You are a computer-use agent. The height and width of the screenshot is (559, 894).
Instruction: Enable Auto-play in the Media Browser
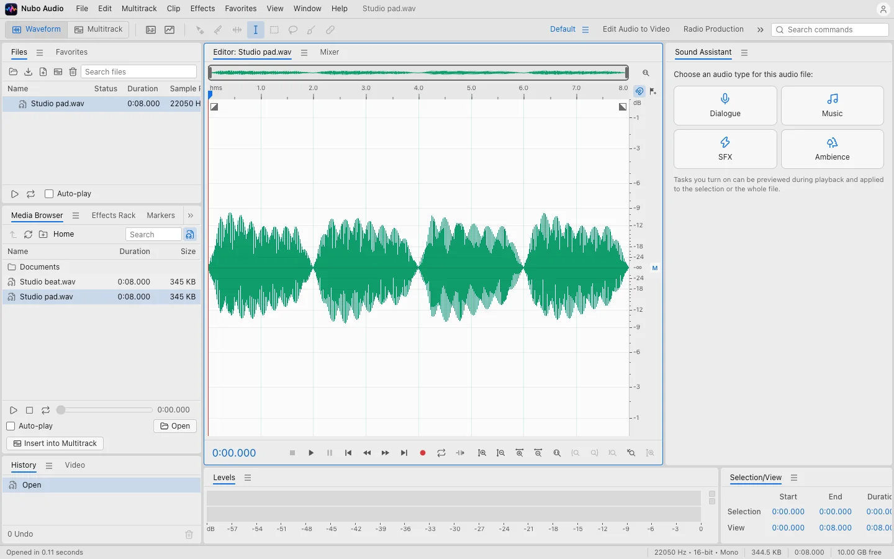click(x=11, y=426)
